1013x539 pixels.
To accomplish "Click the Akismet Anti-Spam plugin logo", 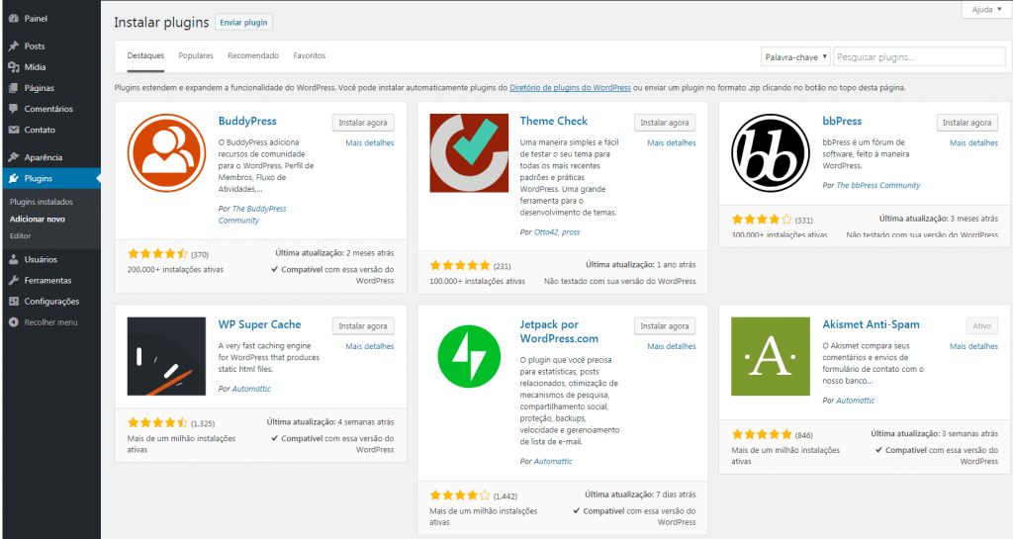I will (x=771, y=356).
